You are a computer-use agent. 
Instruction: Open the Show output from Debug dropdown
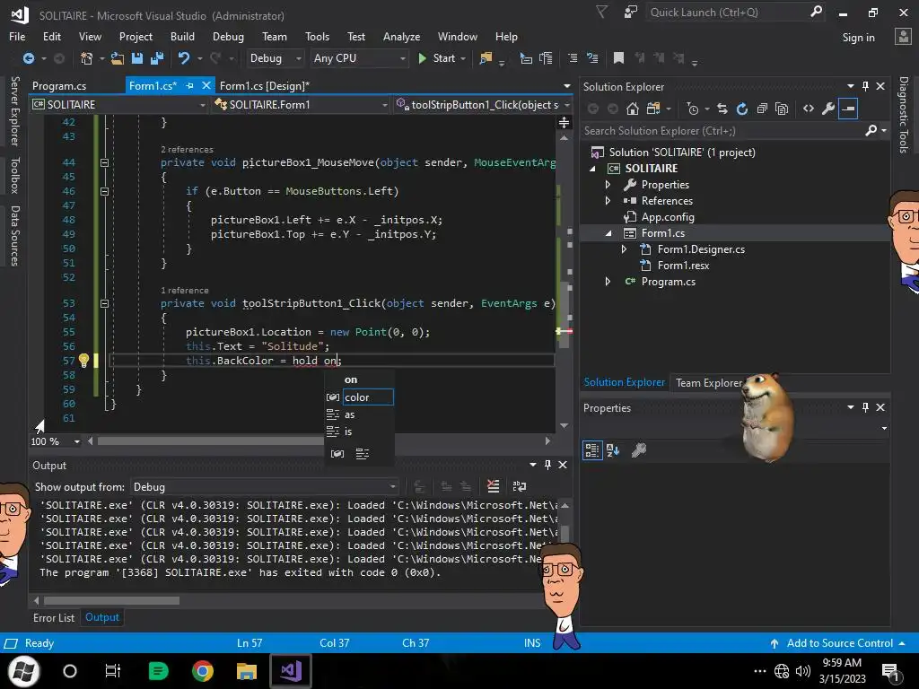tap(265, 487)
